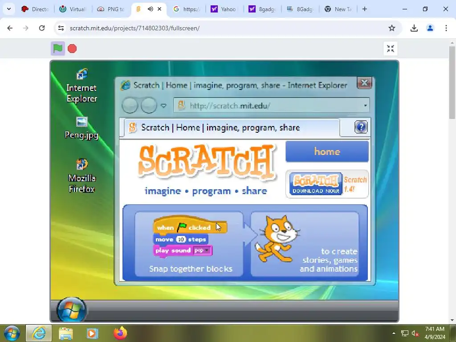Click the network tray icon

pos(404,333)
